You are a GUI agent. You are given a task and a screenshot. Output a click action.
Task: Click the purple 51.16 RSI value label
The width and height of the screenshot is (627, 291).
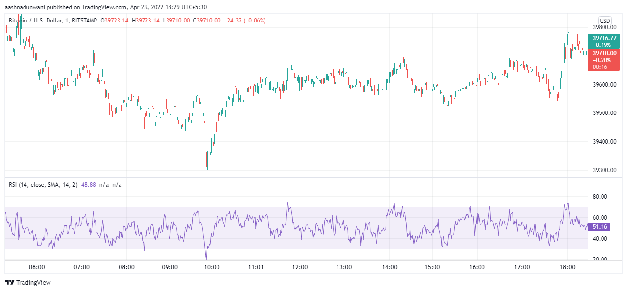(x=600, y=227)
